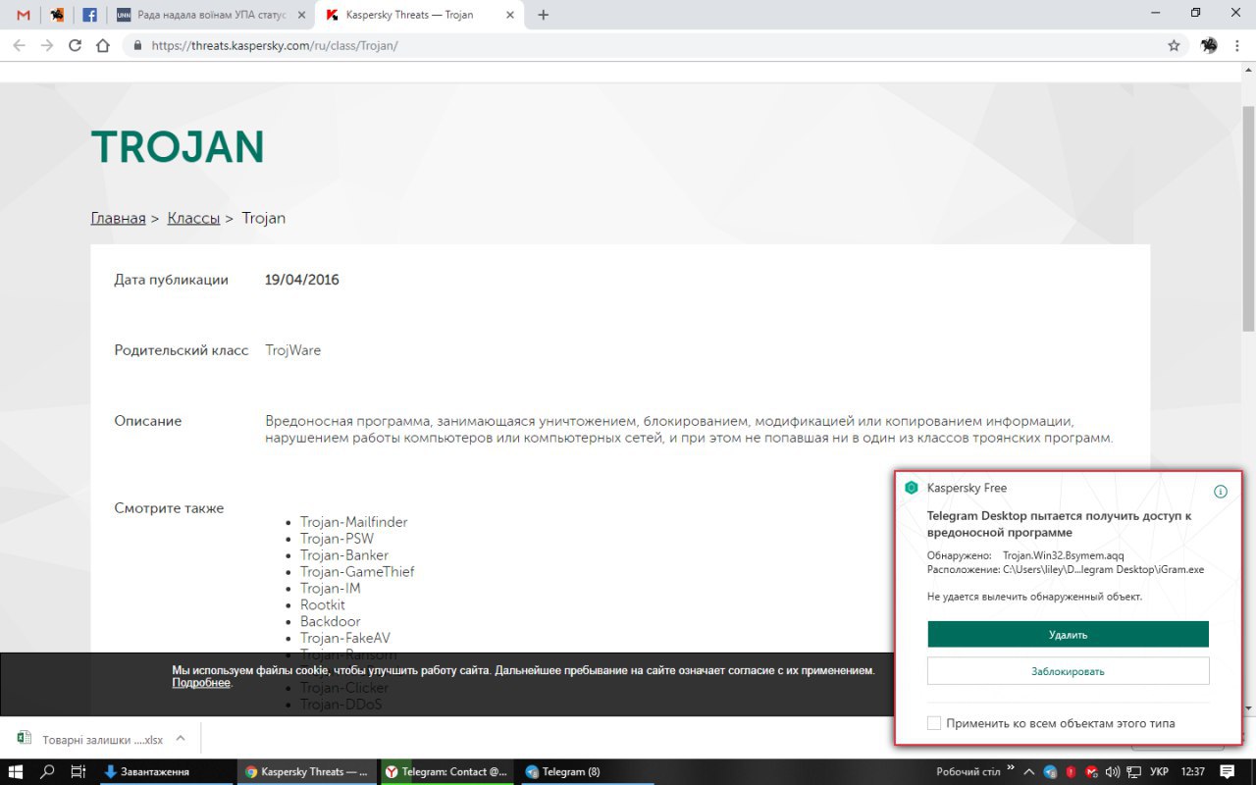Open the pinned Facebook tab

(x=89, y=15)
